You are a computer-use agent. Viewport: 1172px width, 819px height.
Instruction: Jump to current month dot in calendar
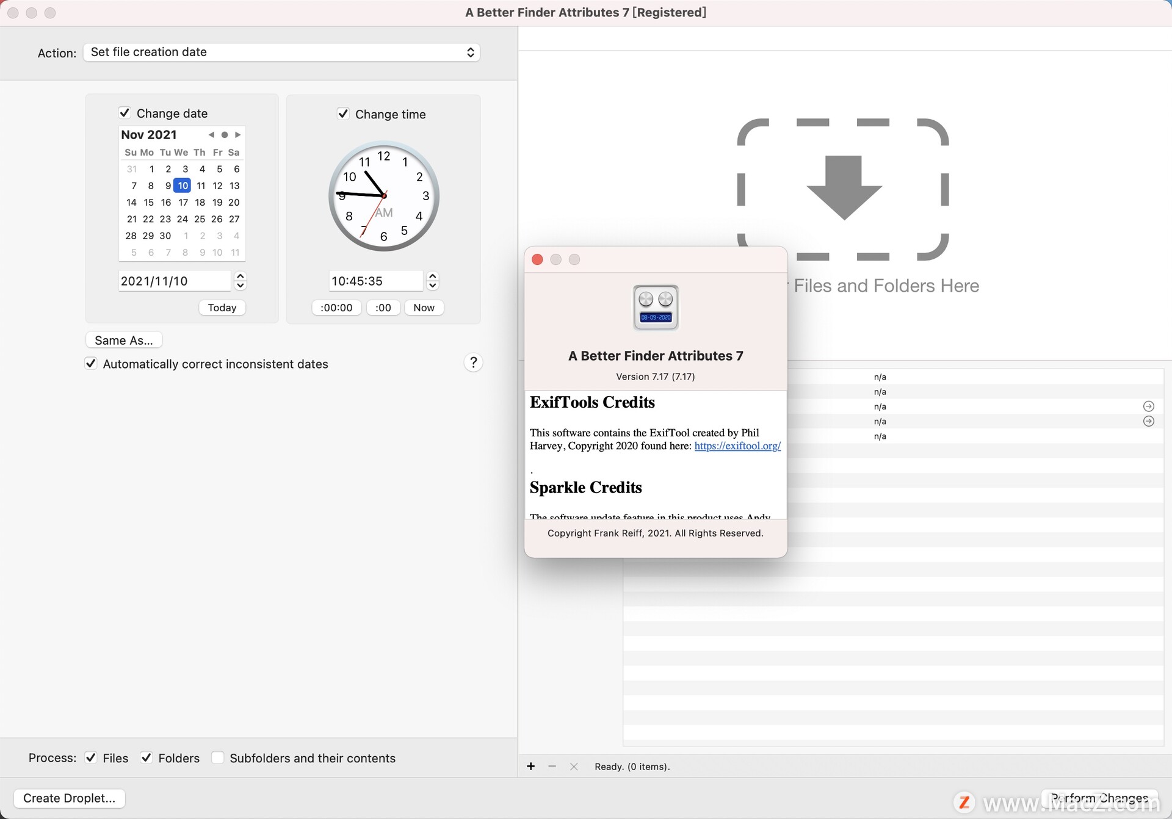click(225, 135)
